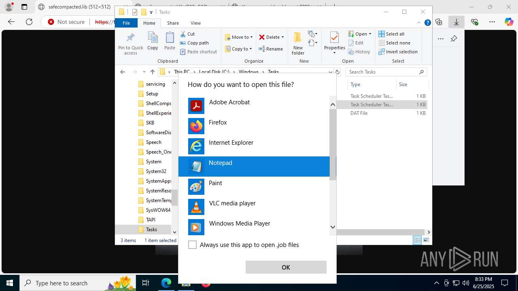The image size is (518, 291).
Task: Click Copy path in the ribbon
Action: pos(194,43)
